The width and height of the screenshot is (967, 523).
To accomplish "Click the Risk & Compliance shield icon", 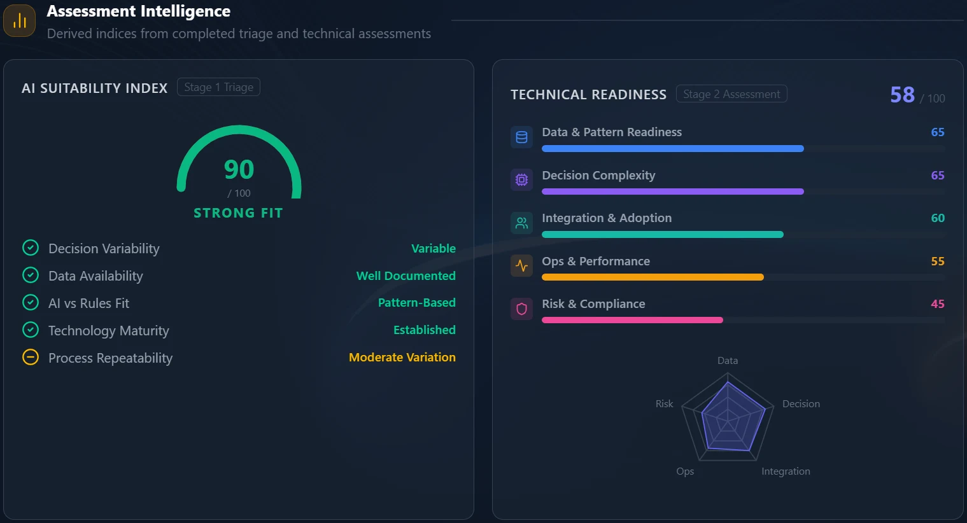I will click(521, 309).
